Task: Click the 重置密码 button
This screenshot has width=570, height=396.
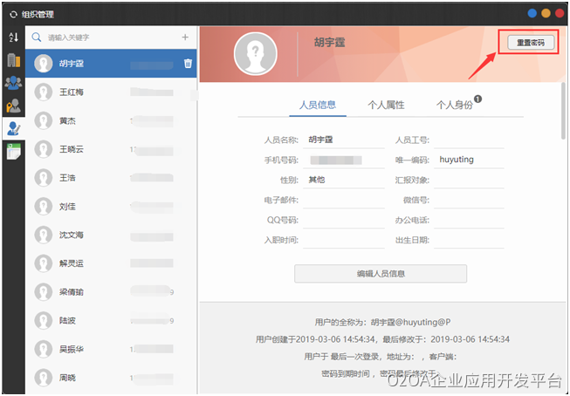Action: point(526,43)
